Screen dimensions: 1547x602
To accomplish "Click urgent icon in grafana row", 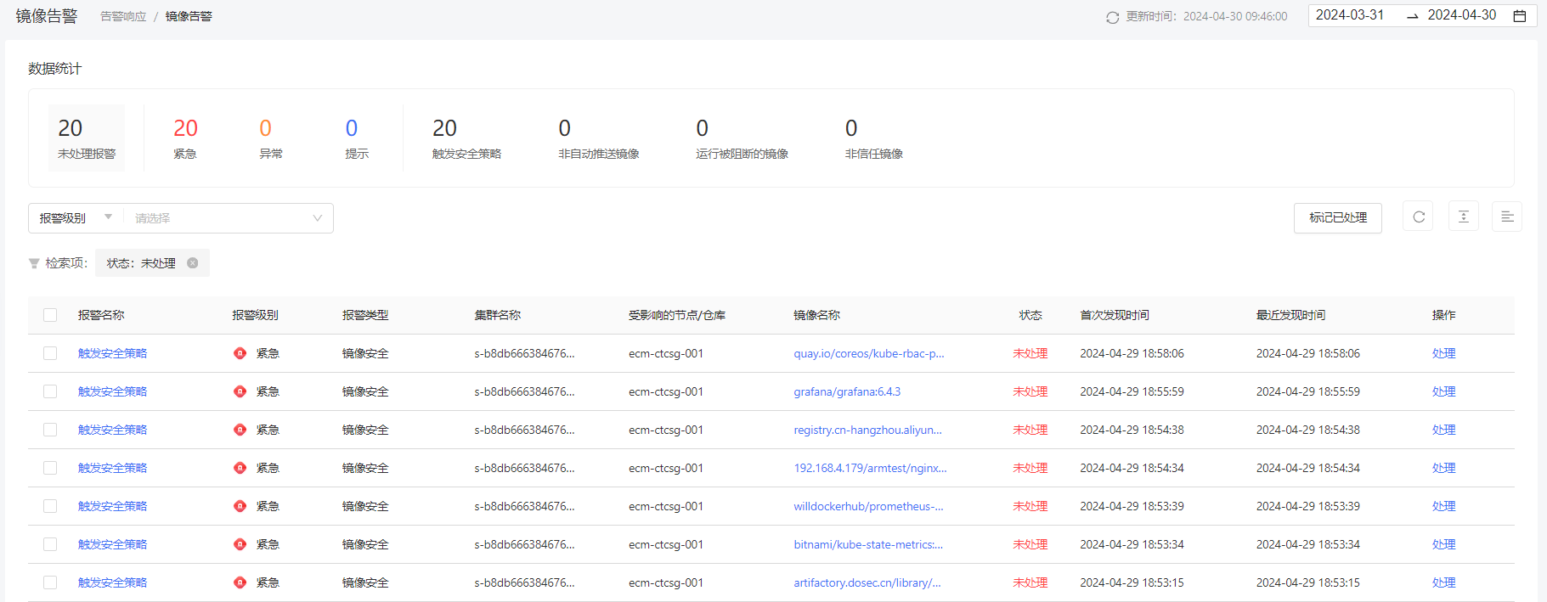I will coord(240,391).
